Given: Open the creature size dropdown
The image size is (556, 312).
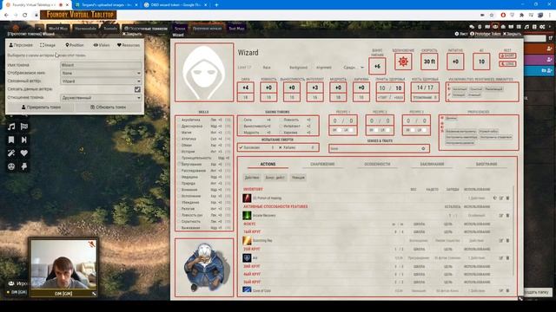Looking at the screenshot, I should click(x=353, y=68).
